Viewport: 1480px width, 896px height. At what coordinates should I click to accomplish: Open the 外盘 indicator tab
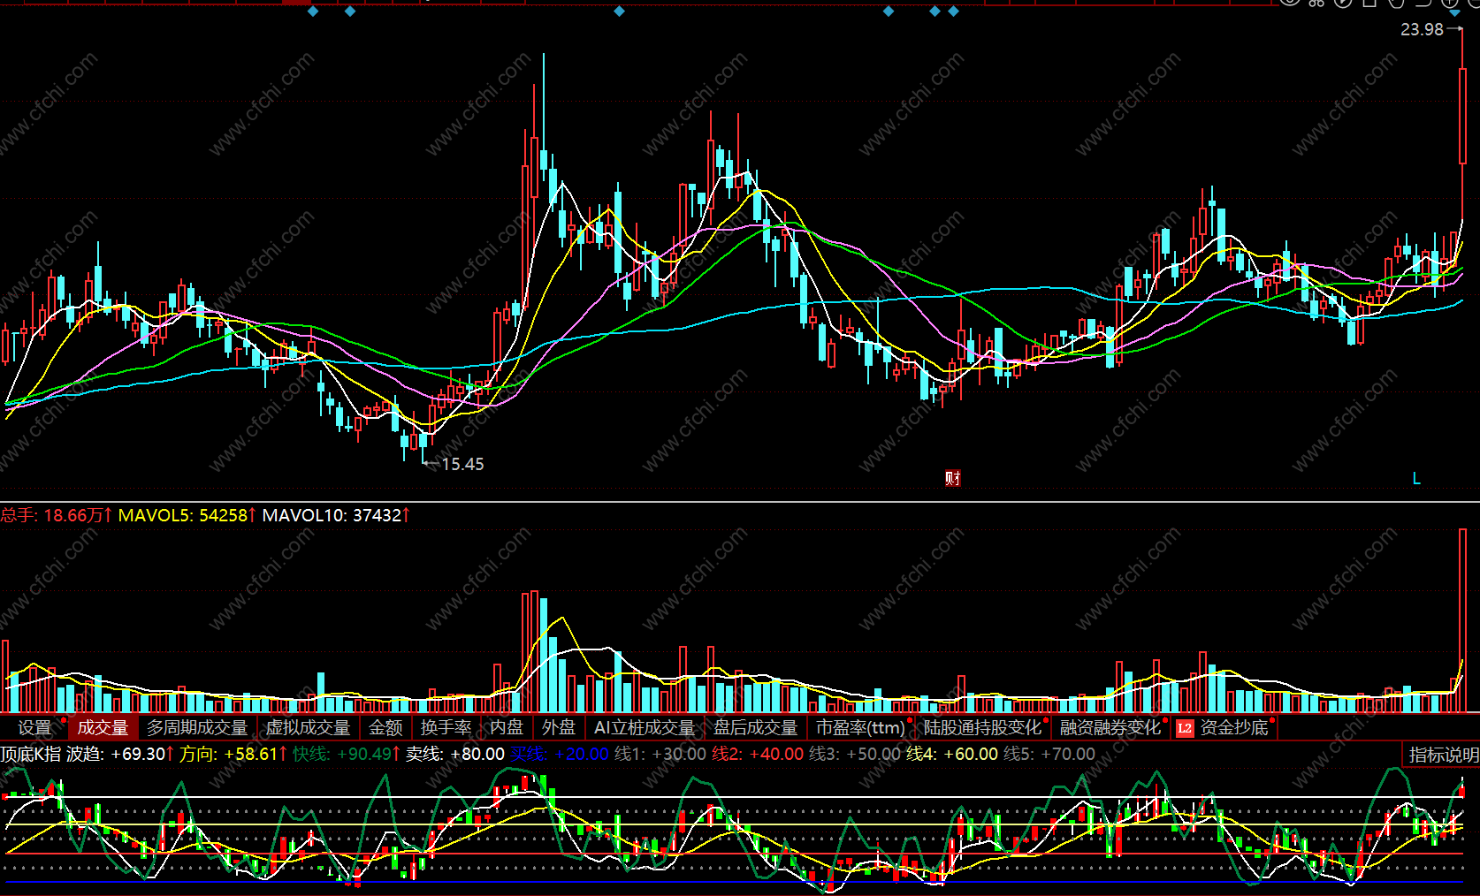point(559,727)
